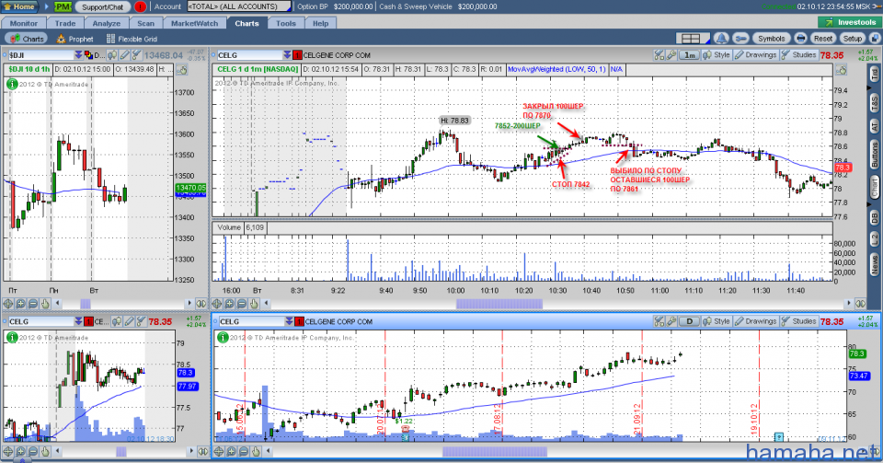Viewport: 883px width, 463px height.
Task: Open the Flexible Grid sub-tab
Action: pyautogui.click(x=132, y=39)
